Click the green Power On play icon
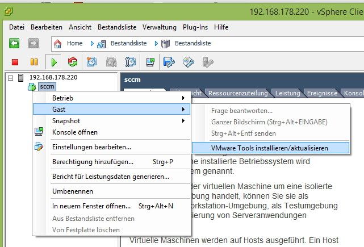The image size is (364, 247). pos(54,62)
